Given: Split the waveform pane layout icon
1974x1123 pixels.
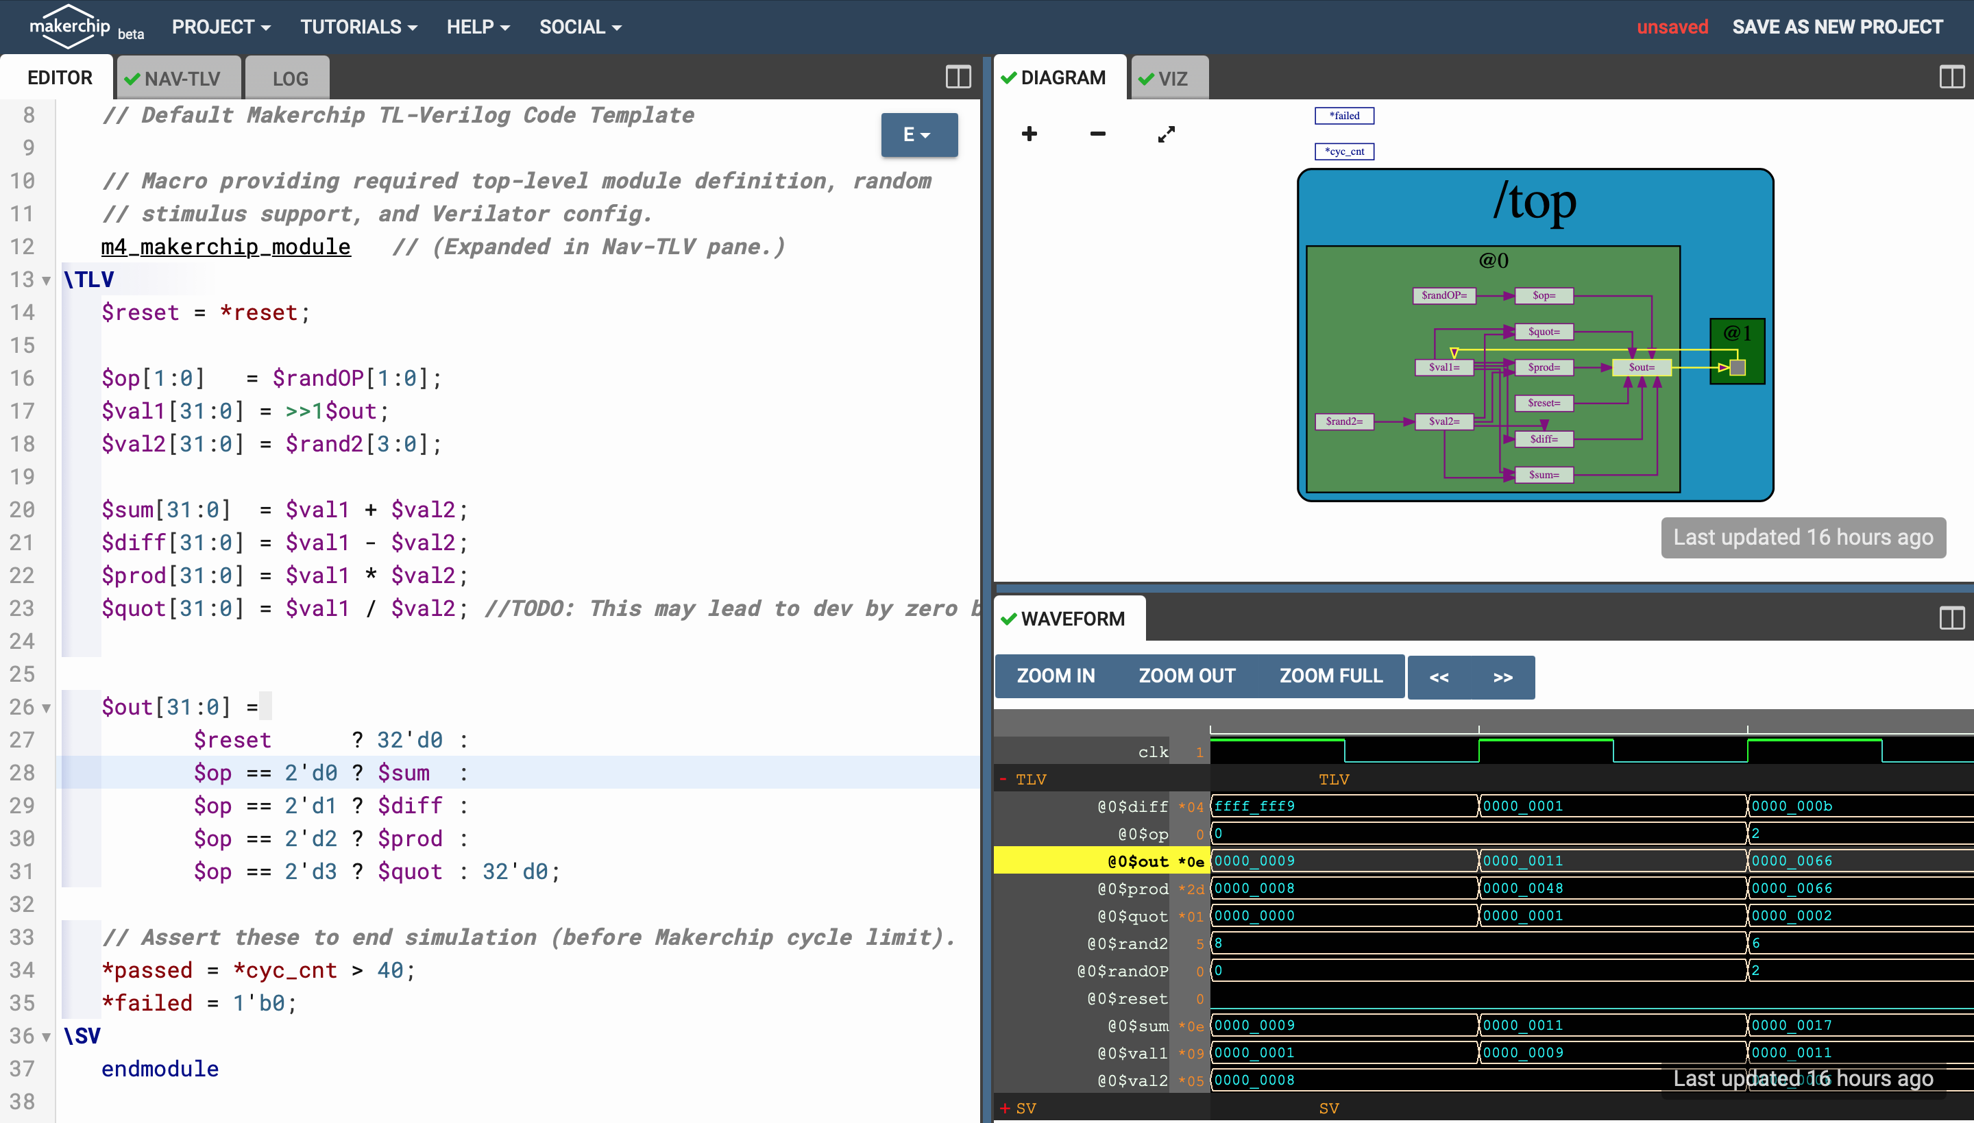Looking at the screenshot, I should coord(1951,618).
